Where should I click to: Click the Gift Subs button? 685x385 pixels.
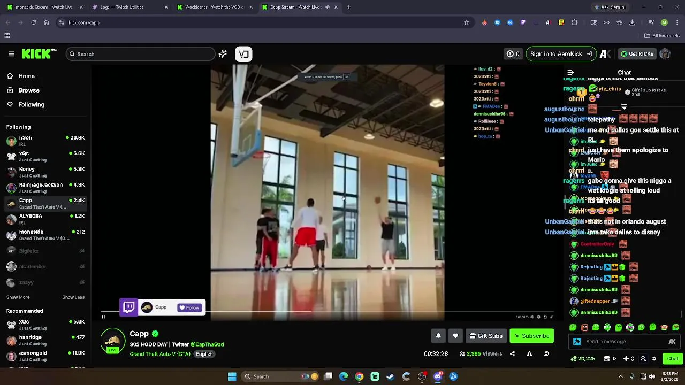[486, 336]
